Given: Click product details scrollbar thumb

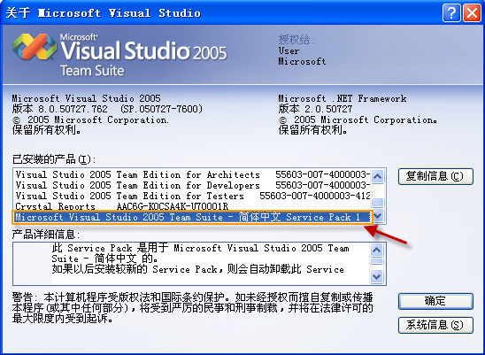Looking at the screenshot, I should [376, 261].
